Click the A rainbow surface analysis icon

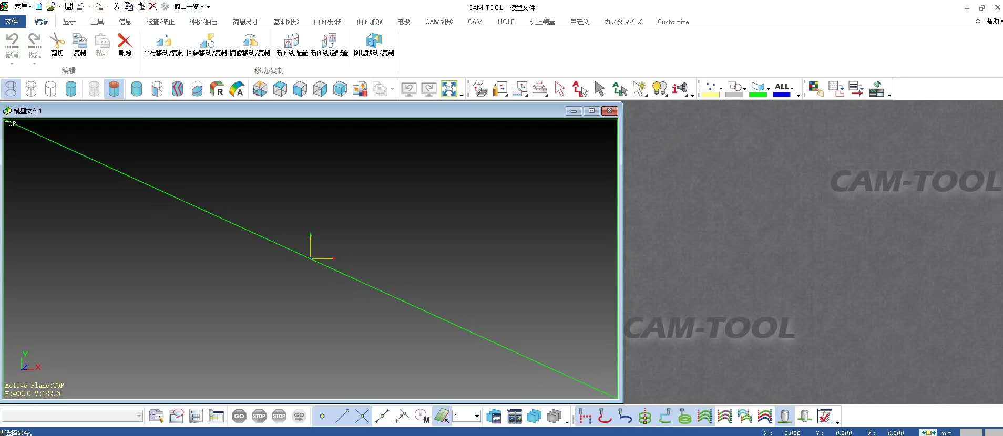click(237, 89)
